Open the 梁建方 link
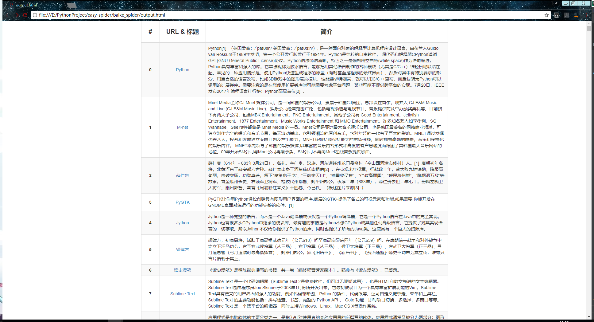 183,249
